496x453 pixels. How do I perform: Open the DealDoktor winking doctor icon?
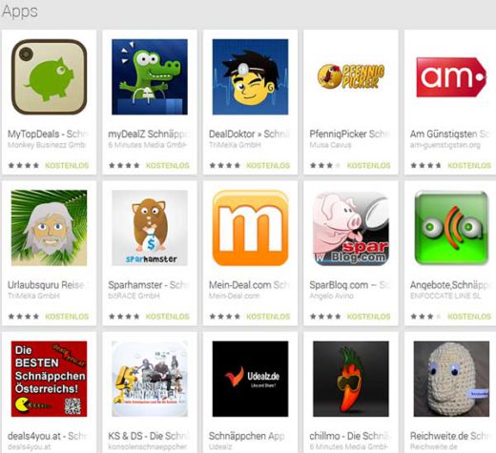(x=250, y=76)
